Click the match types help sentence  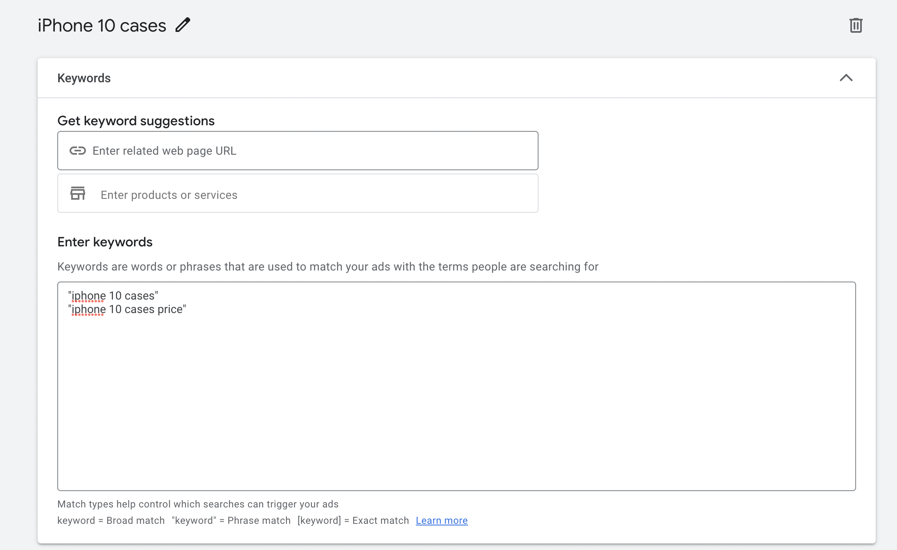(x=198, y=504)
